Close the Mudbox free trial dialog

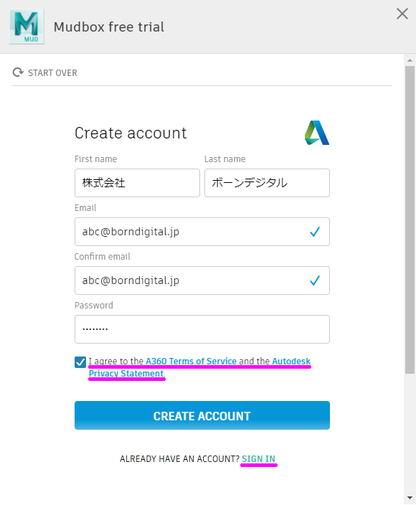[402, 14]
